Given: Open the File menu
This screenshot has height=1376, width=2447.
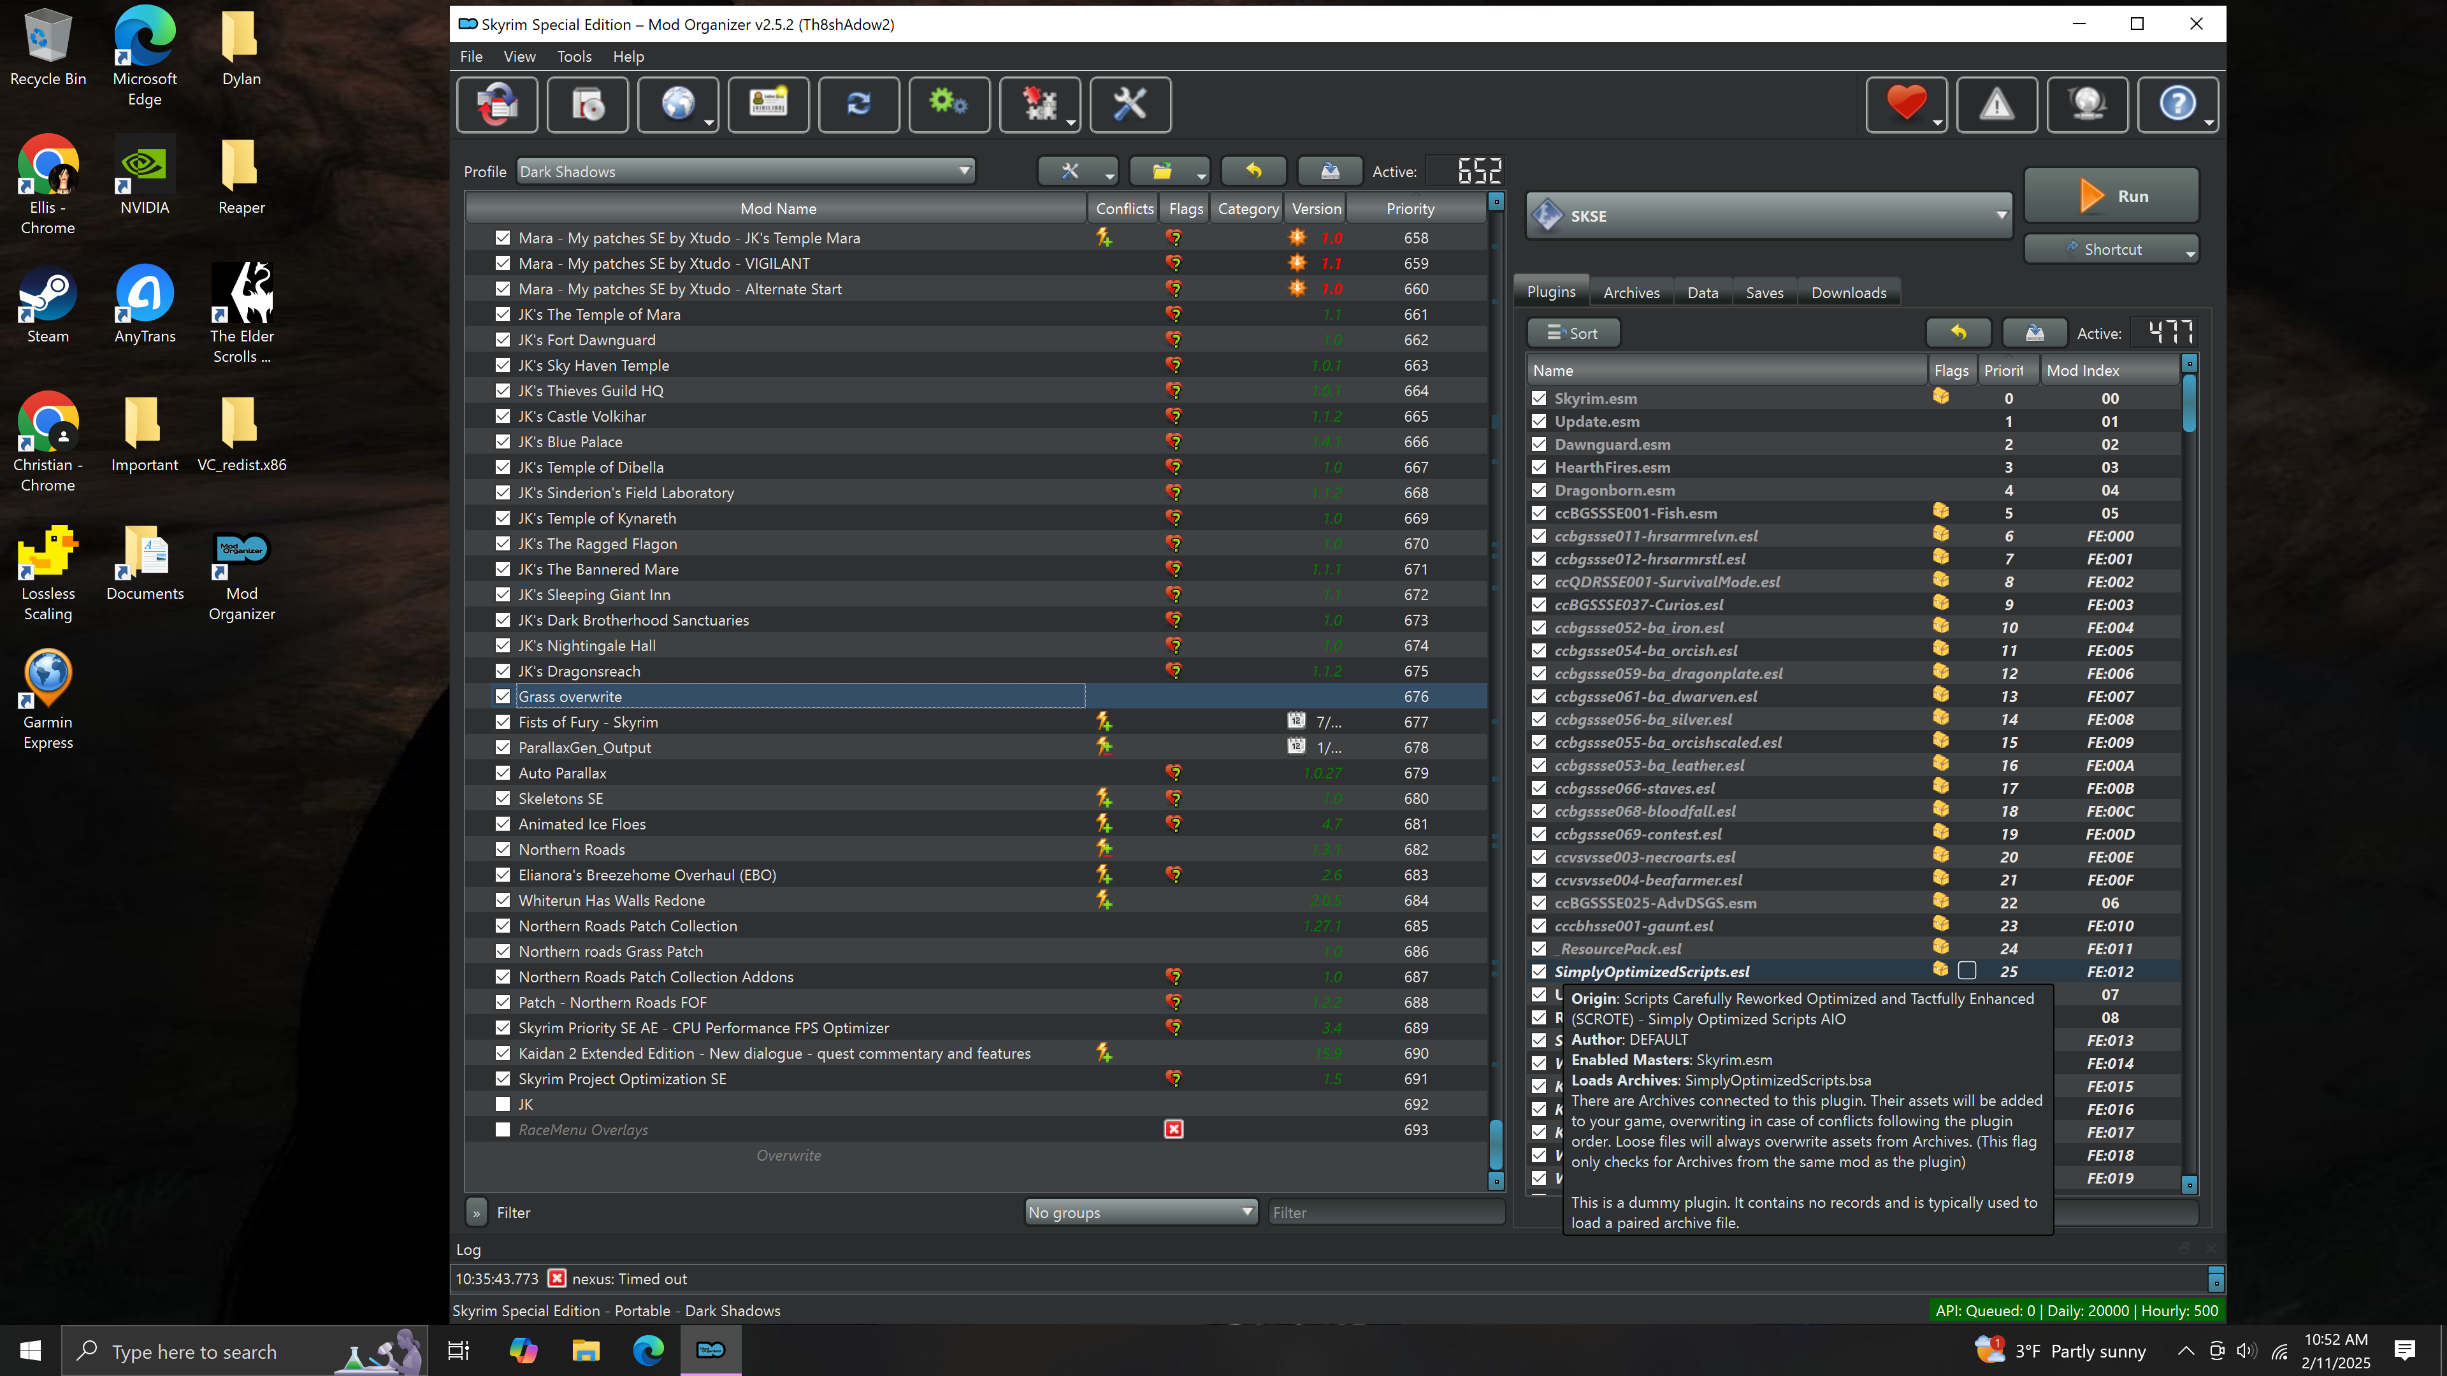Looking at the screenshot, I should tap(471, 56).
